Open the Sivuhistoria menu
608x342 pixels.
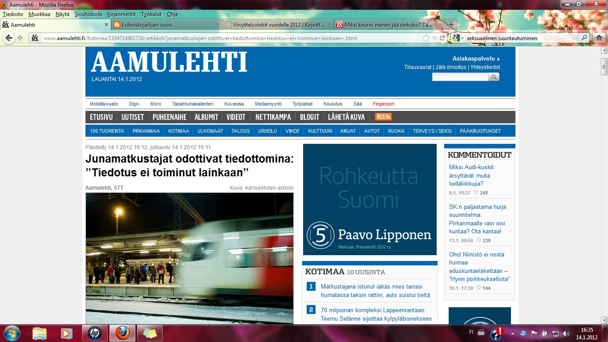point(88,14)
